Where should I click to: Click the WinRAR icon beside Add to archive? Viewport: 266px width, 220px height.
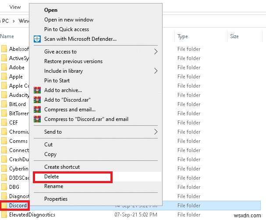37,90
